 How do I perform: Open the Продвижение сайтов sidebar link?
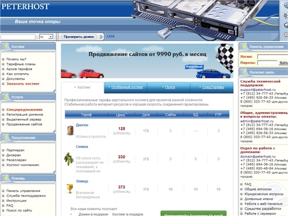24,124
